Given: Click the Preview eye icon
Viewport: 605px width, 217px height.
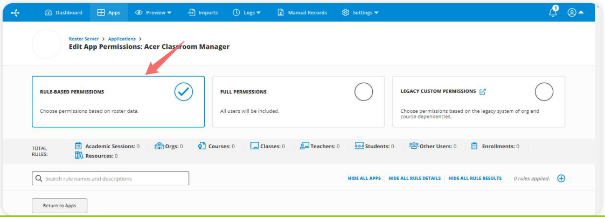Looking at the screenshot, I should pos(139,13).
